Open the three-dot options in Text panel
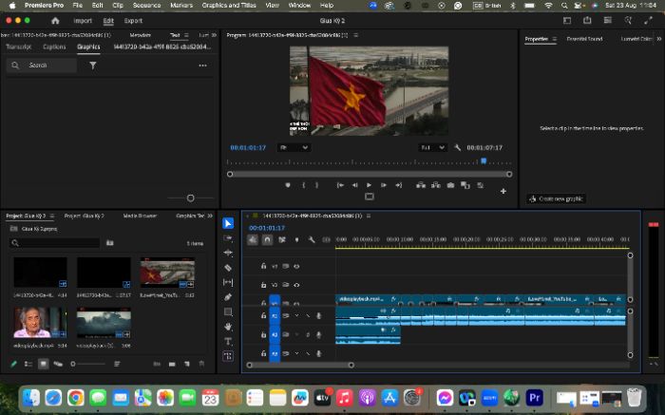Screen dimensions: 665x415 point(202,66)
